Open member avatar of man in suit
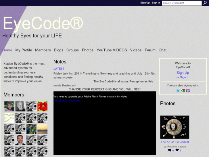 pos(20,140)
